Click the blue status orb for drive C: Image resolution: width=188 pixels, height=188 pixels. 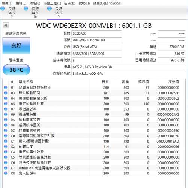3,9
